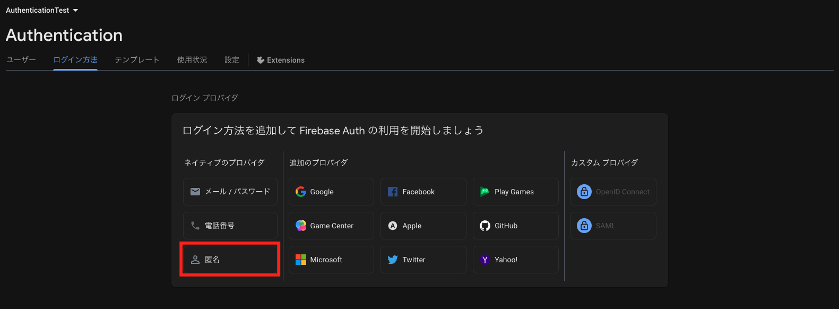The width and height of the screenshot is (839, 309).
Task: Click the GitHub octocat icon
Action: (485, 226)
